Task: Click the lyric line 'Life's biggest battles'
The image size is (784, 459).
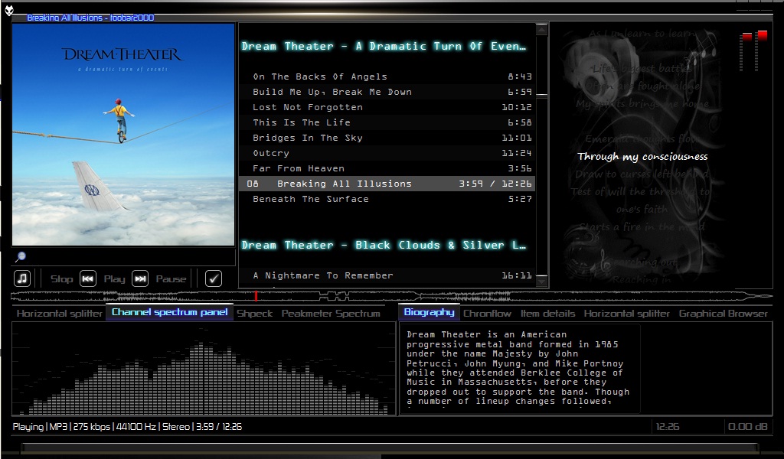Action: 642,69
